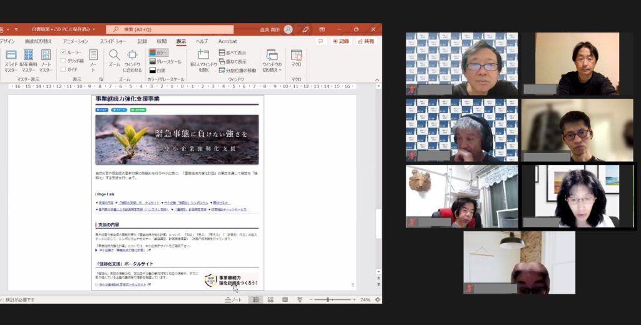Open the Review (校閲) tab
Viewport: 641px width, 325px height.
[x=162, y=41]
